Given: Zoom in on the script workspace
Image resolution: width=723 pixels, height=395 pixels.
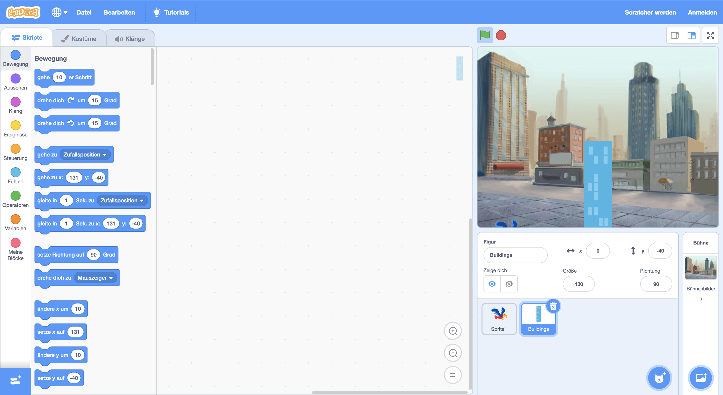Looking at the screenshot, I should 453,331.
